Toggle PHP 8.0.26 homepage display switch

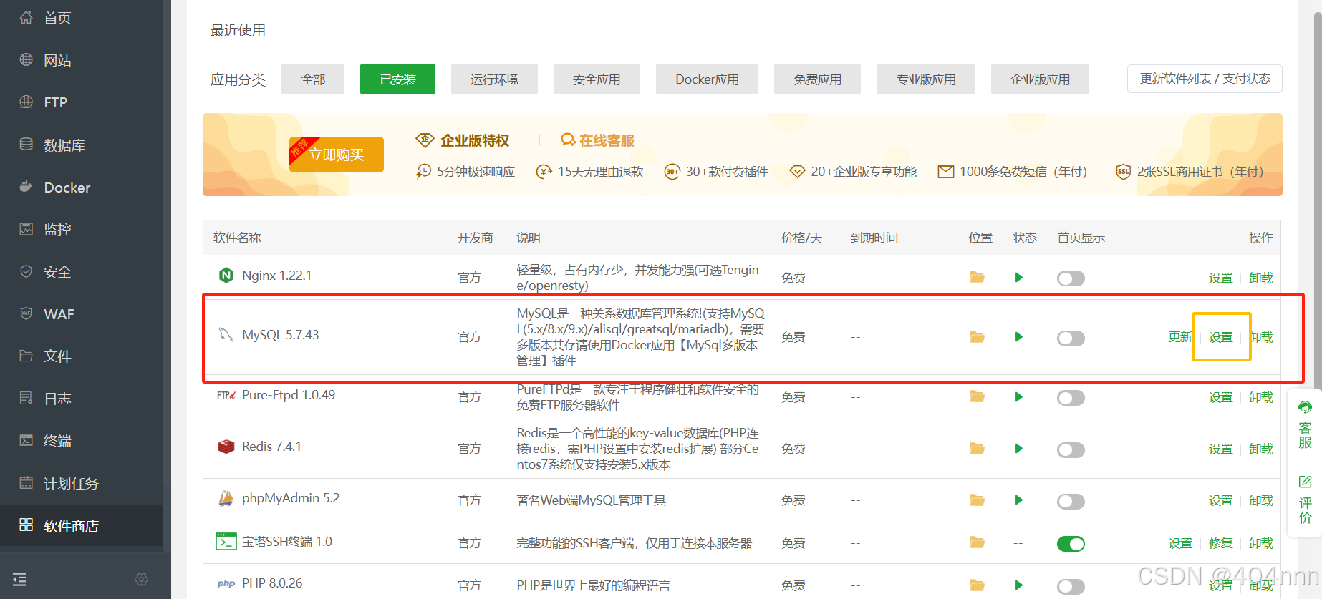click(x=1071, y=586)
